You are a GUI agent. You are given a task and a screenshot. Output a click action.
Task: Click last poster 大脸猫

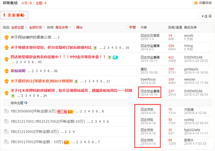pos(189,109)
